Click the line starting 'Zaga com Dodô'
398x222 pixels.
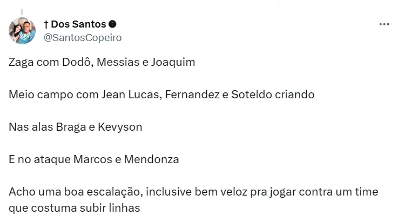click(102, 62)
